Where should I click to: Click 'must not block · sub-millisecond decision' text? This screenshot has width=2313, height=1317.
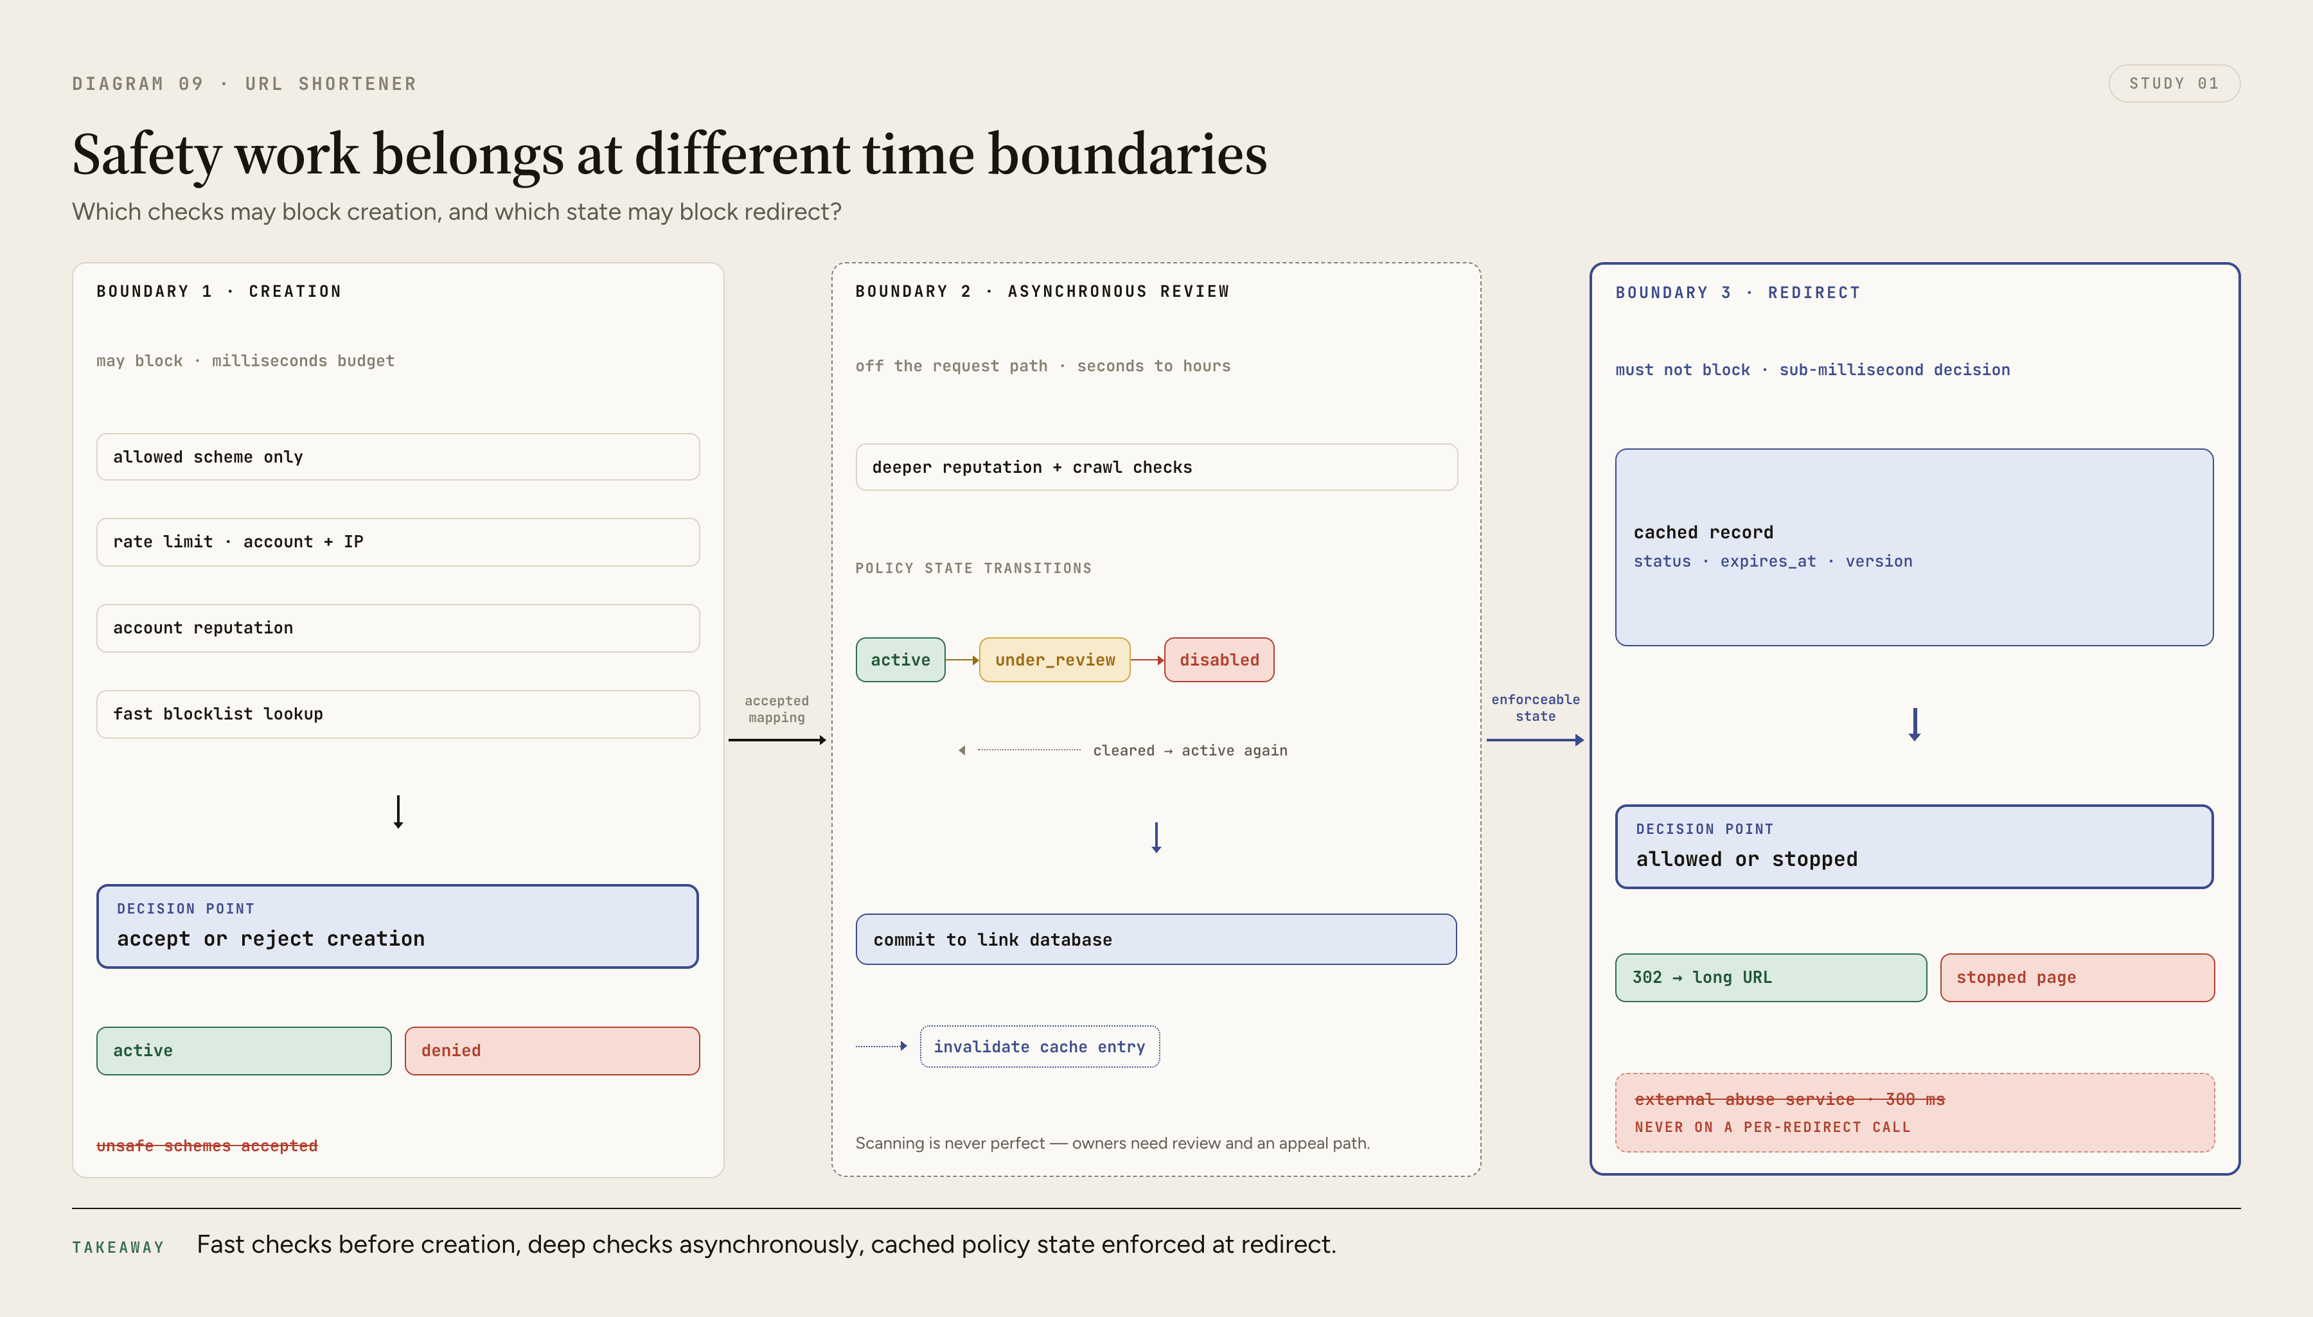click(x=1812, y=369)
